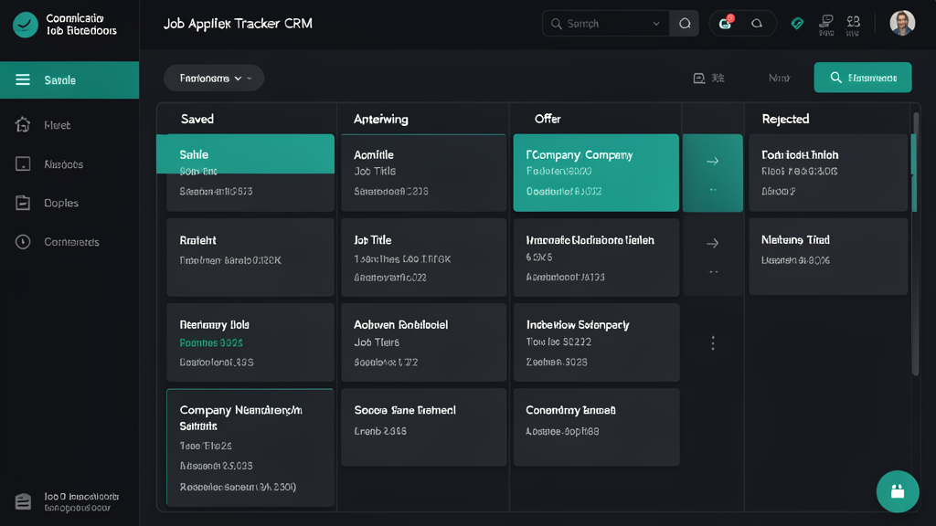Open the Job Title card in second row

click(x=423, y=257)
